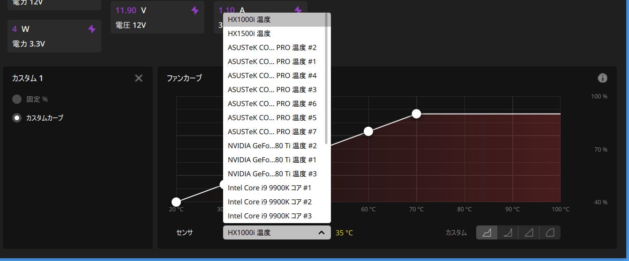Click the 100 % axis label
Image resolution: width=629 pixels, height=261 pixels.
point(599,96)
